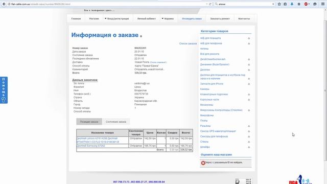The width and height of the screenshot is (327, 184).
Task: Open the Шлейфа category link
Action: [x=205, y=147]
